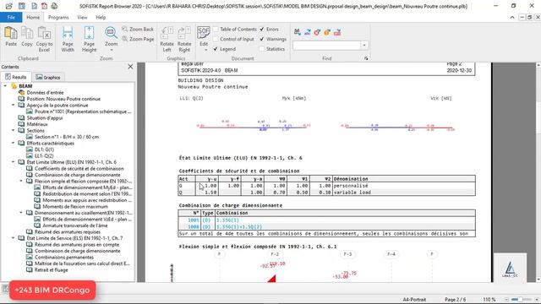
Task: Select Section n°1 - B/H = 30 / 60 cm
Action: (67, 137)
